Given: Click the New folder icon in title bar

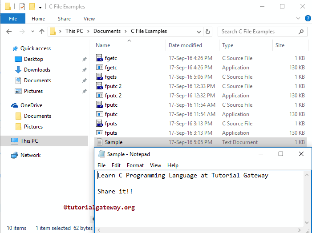Looking at the screenshot, I should pos(32,7).
